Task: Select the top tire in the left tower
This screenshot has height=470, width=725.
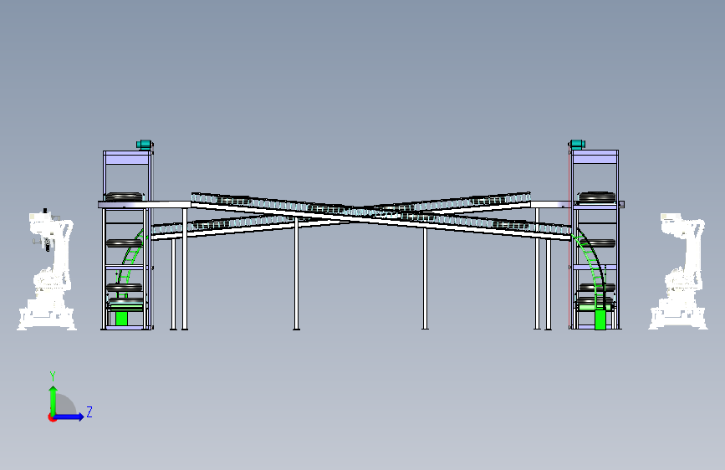Action: [x=125, y=197]
